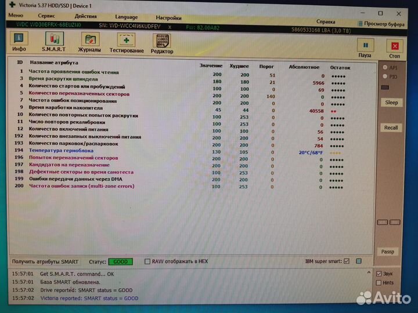
Task: Open the Настройки settings menu
Action: tap(168, 17)
